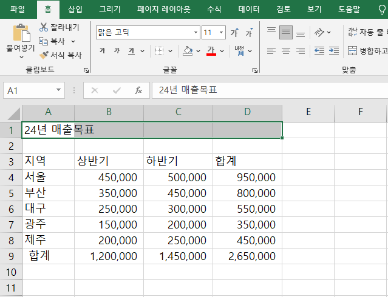Screen dimensions: 388x297
Task: Open the 붙여넣기 dropdown arrow
Action: tap(21, 58)
